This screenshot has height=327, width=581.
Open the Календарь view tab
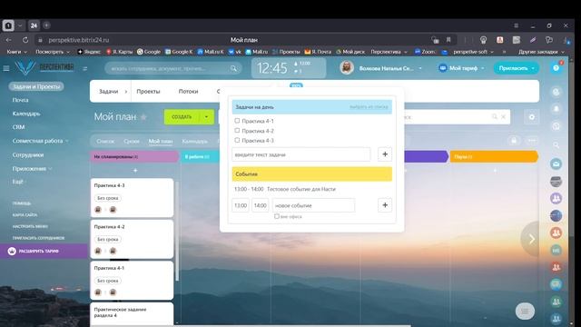pyautogui.click(x=195, y=142)
